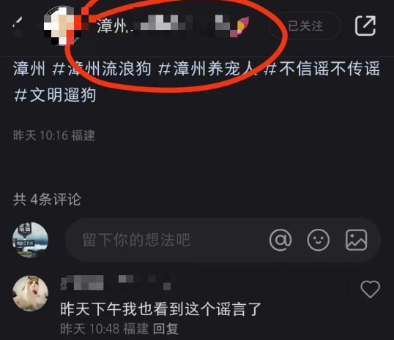Open hashtag #漳州流浪狗
This screenshot has height=340, width=394.
pos(102,69)
